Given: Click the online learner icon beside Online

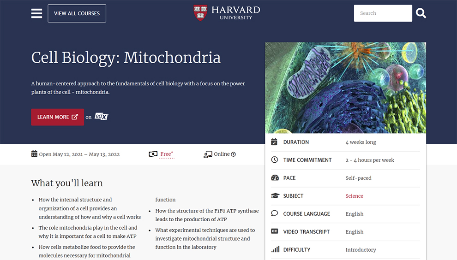Looking at the screenshot, I should 208,154.
